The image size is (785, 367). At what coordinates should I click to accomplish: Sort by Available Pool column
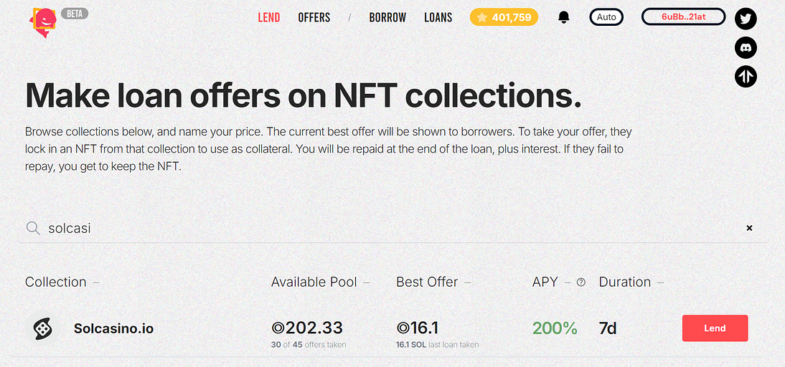click(x=314, y=282)
